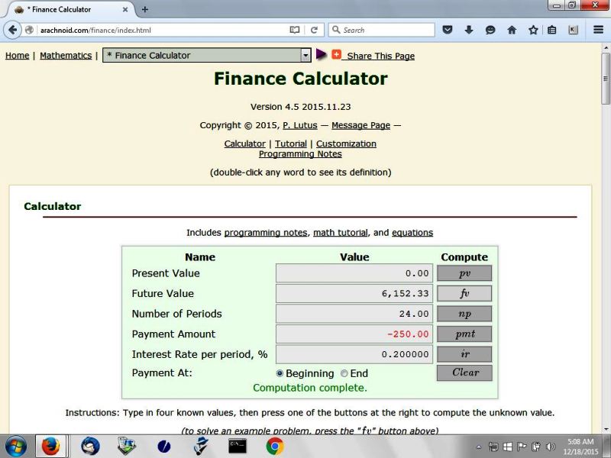The height and width of the screenshot is (458, 611).
Task: Open the Home link
Action: click(x=17, y=55)
